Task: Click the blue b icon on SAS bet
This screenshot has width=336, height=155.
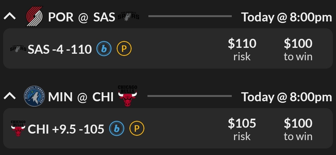Action: tap(104, 49)
